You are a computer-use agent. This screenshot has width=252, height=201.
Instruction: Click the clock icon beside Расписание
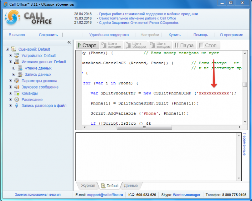[16, 99]
